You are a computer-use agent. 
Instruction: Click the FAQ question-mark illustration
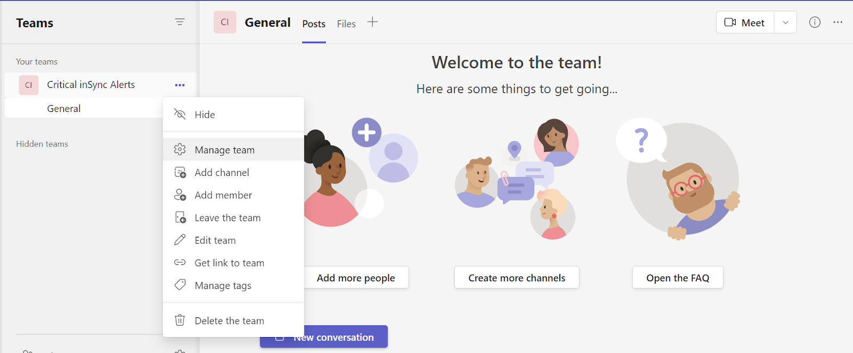678,179
